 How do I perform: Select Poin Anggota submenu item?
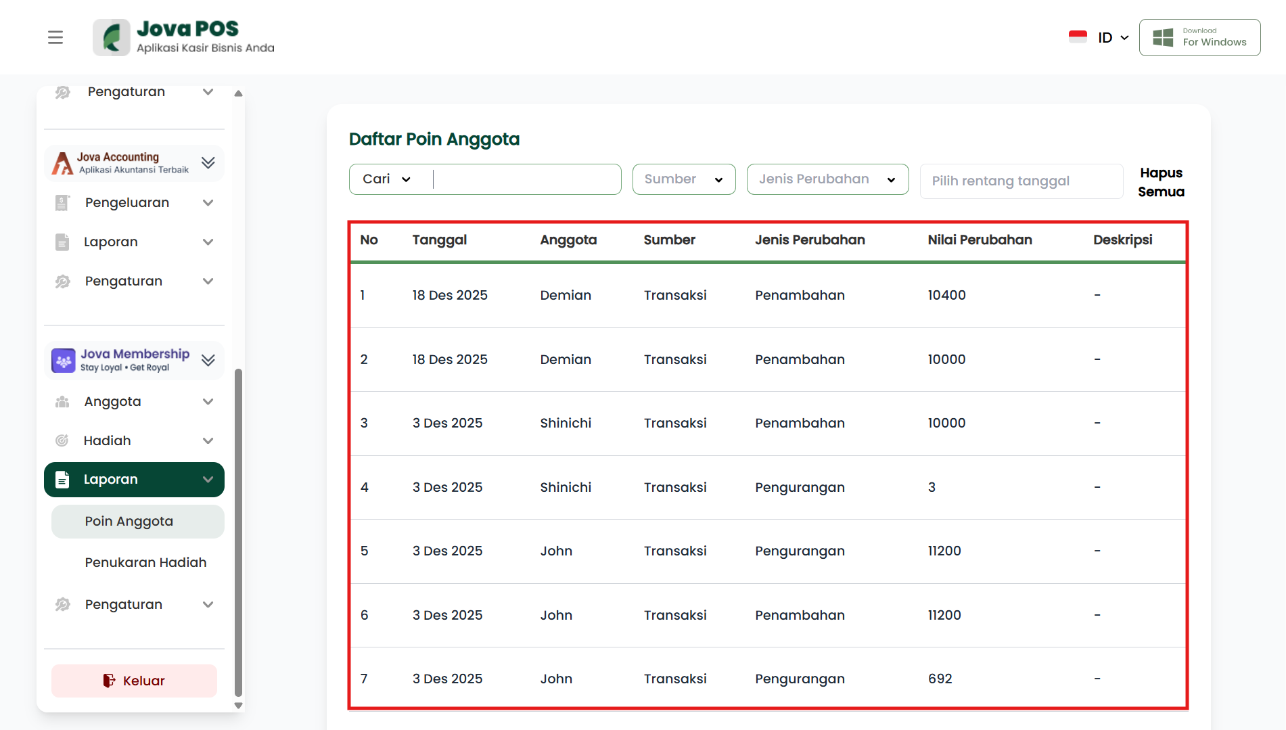pos(129,522)
